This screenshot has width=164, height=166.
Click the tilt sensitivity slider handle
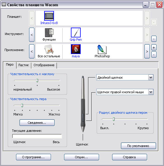pyautogui.click(x=37, y=80)
